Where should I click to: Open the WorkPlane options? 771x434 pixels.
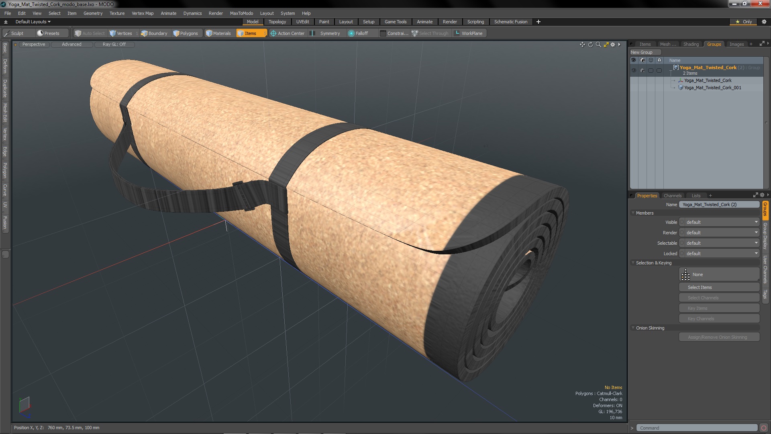coord(469,33)
